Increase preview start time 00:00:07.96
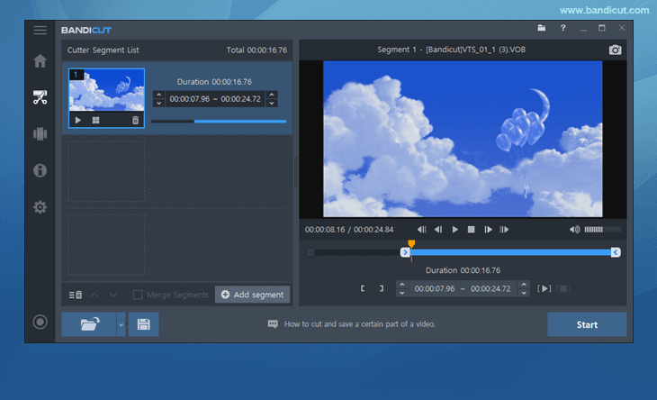This screenshot has height=400, width=657. [401, 285]
